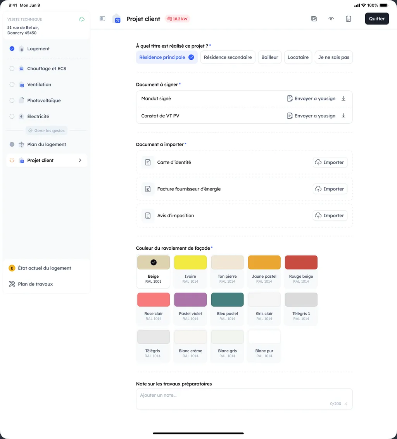Choose the Bleu pastel swatch
The width and height of the screenshot is (397, 439).
(x=227, y=308)
